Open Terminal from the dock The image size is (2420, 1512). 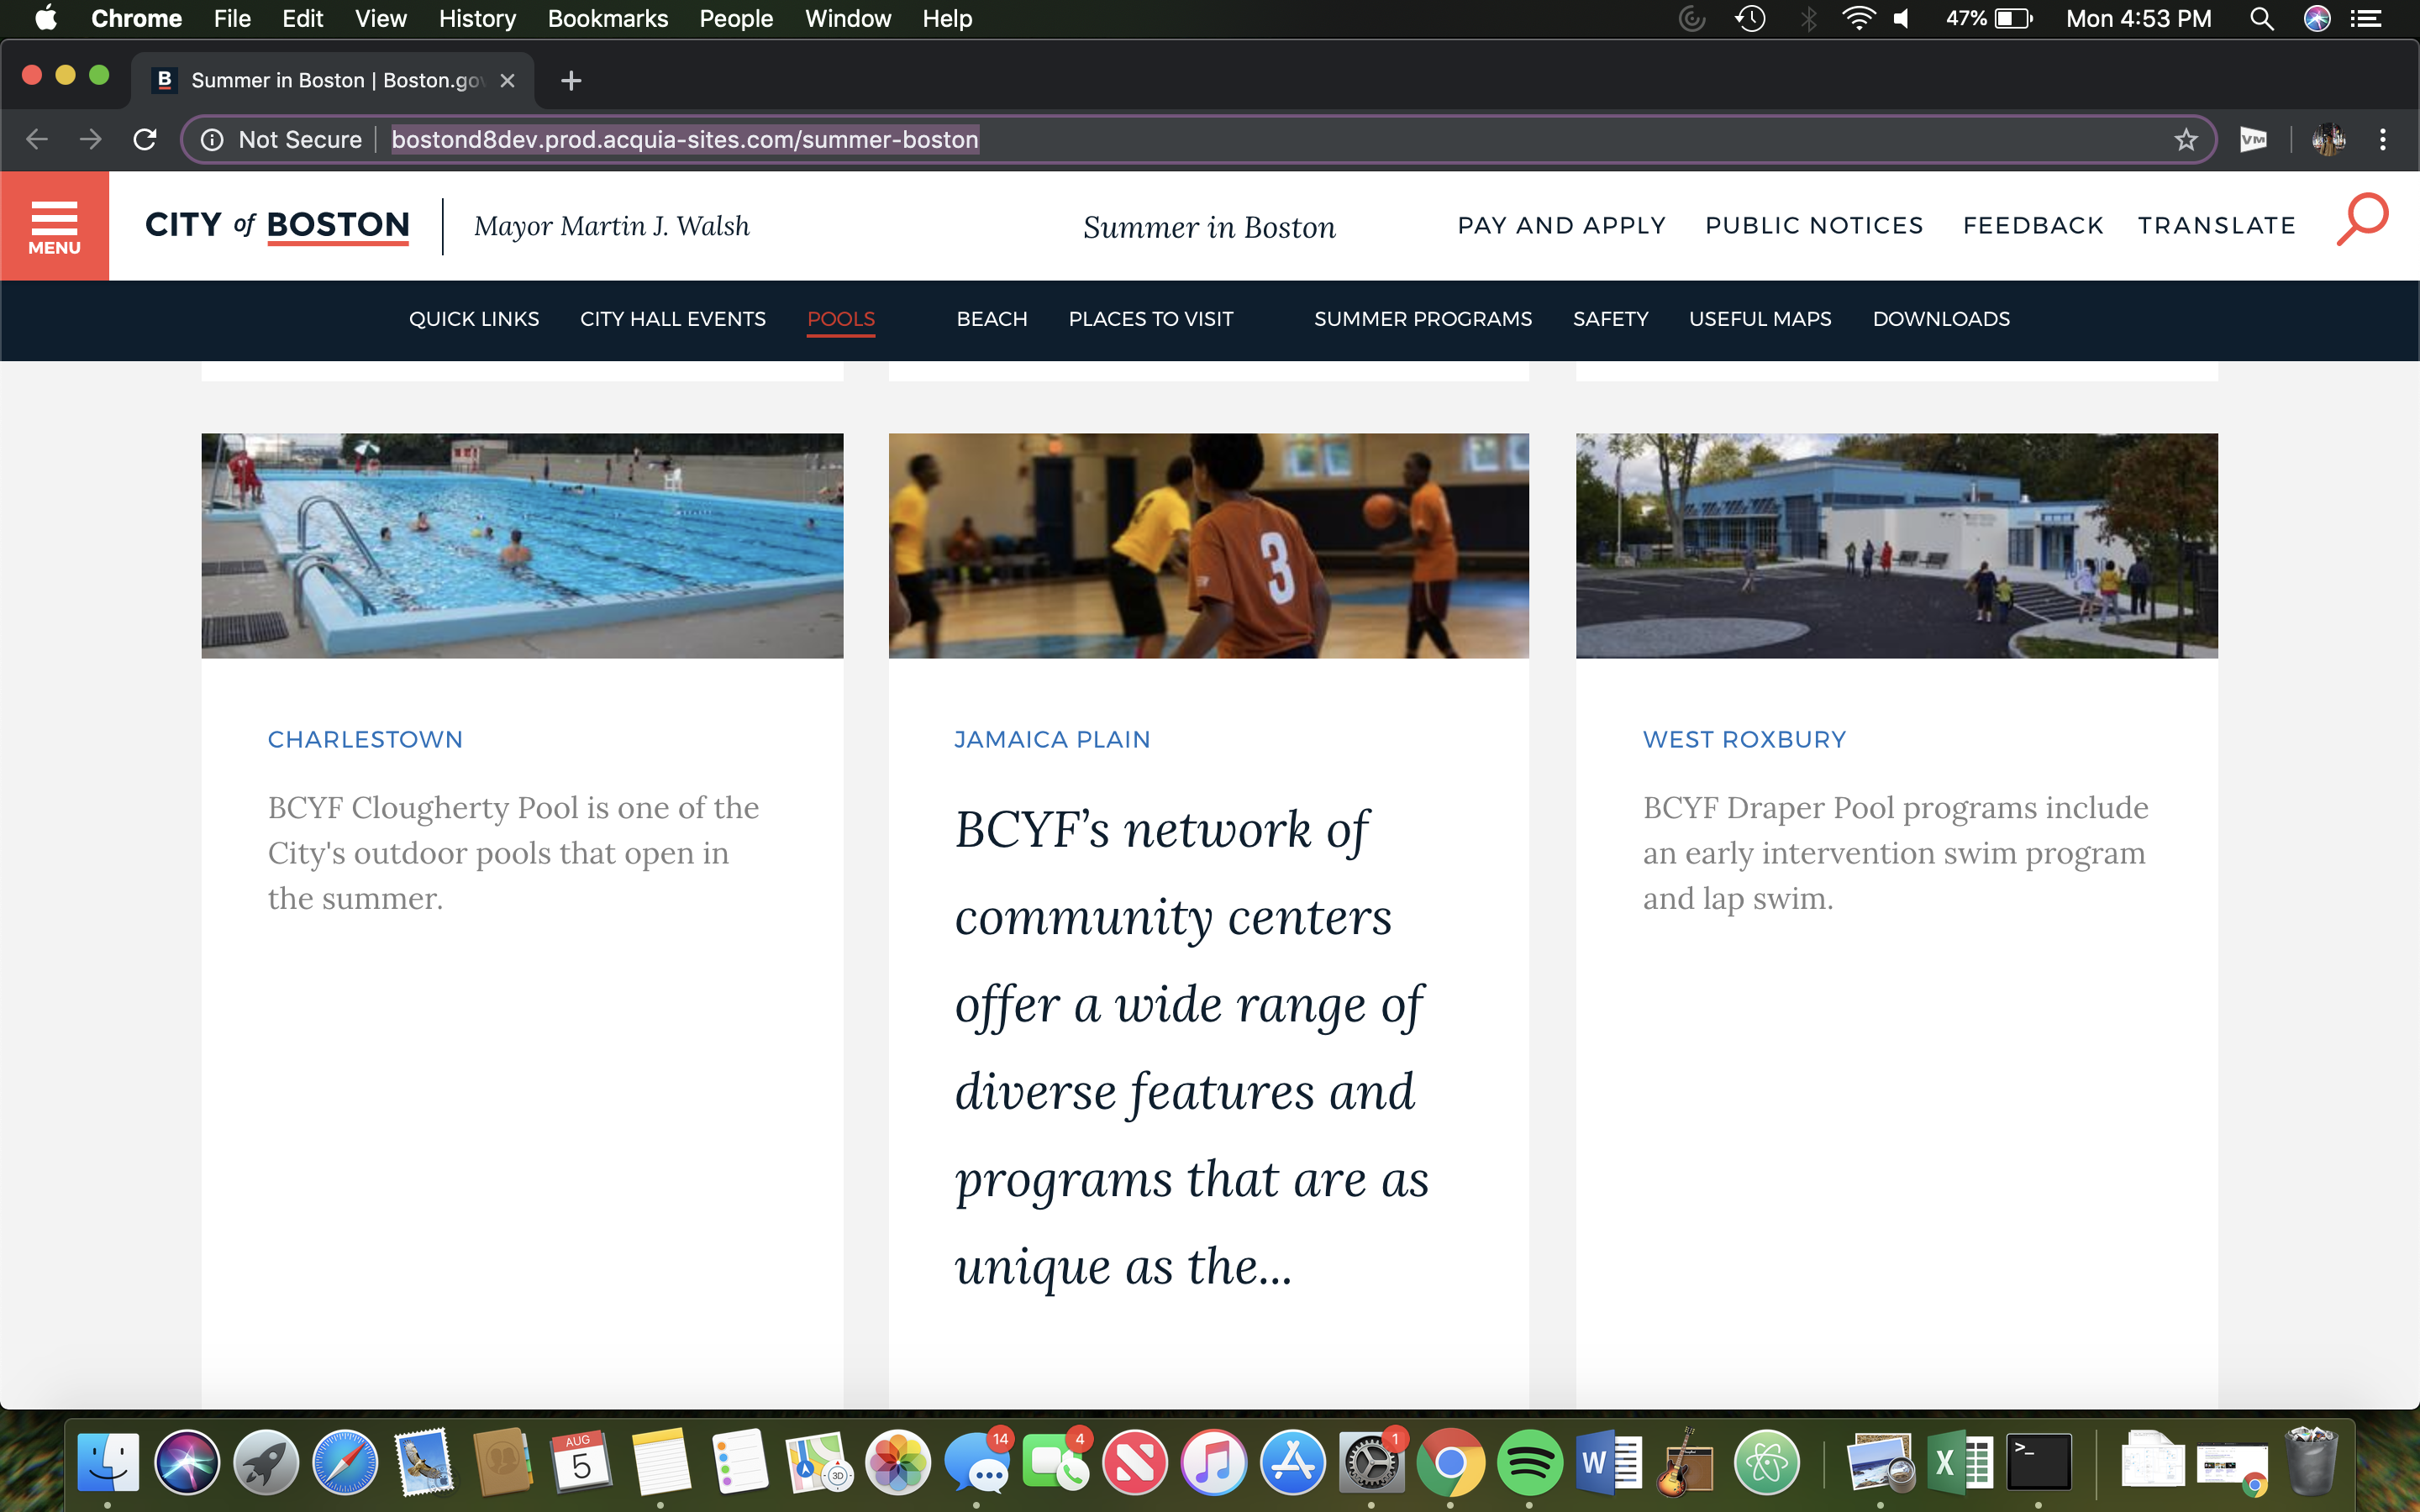pos(2039,1463)
